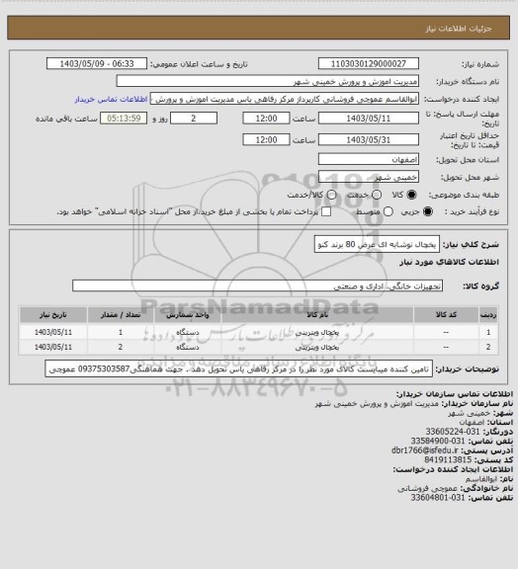Click the ردیف column header
This screenshot has height=569, width=518.
click(488, 314)
